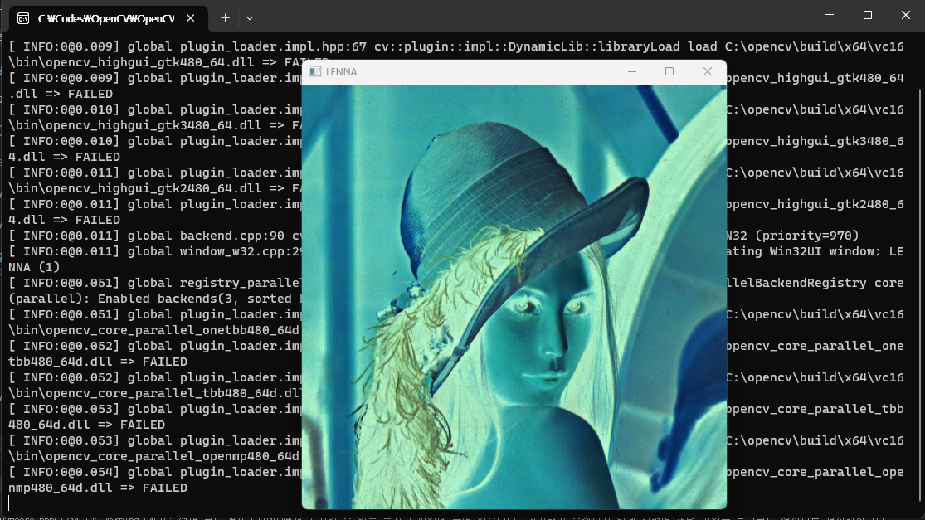Click the '(priority=970)' log text
Screen dimensions: 925x520
(x=807, y=236)
